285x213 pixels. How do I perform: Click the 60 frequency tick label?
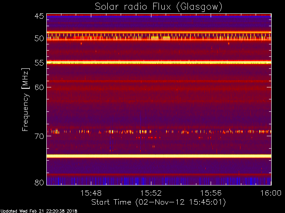39,87
